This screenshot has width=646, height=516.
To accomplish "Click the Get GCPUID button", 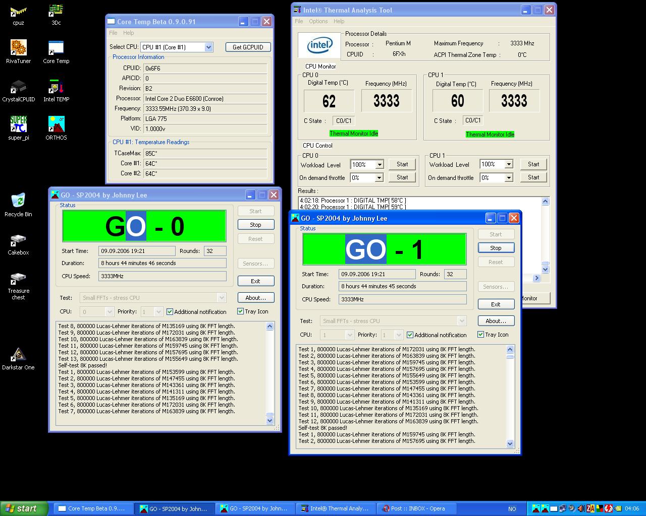I will tap(248, 47).
